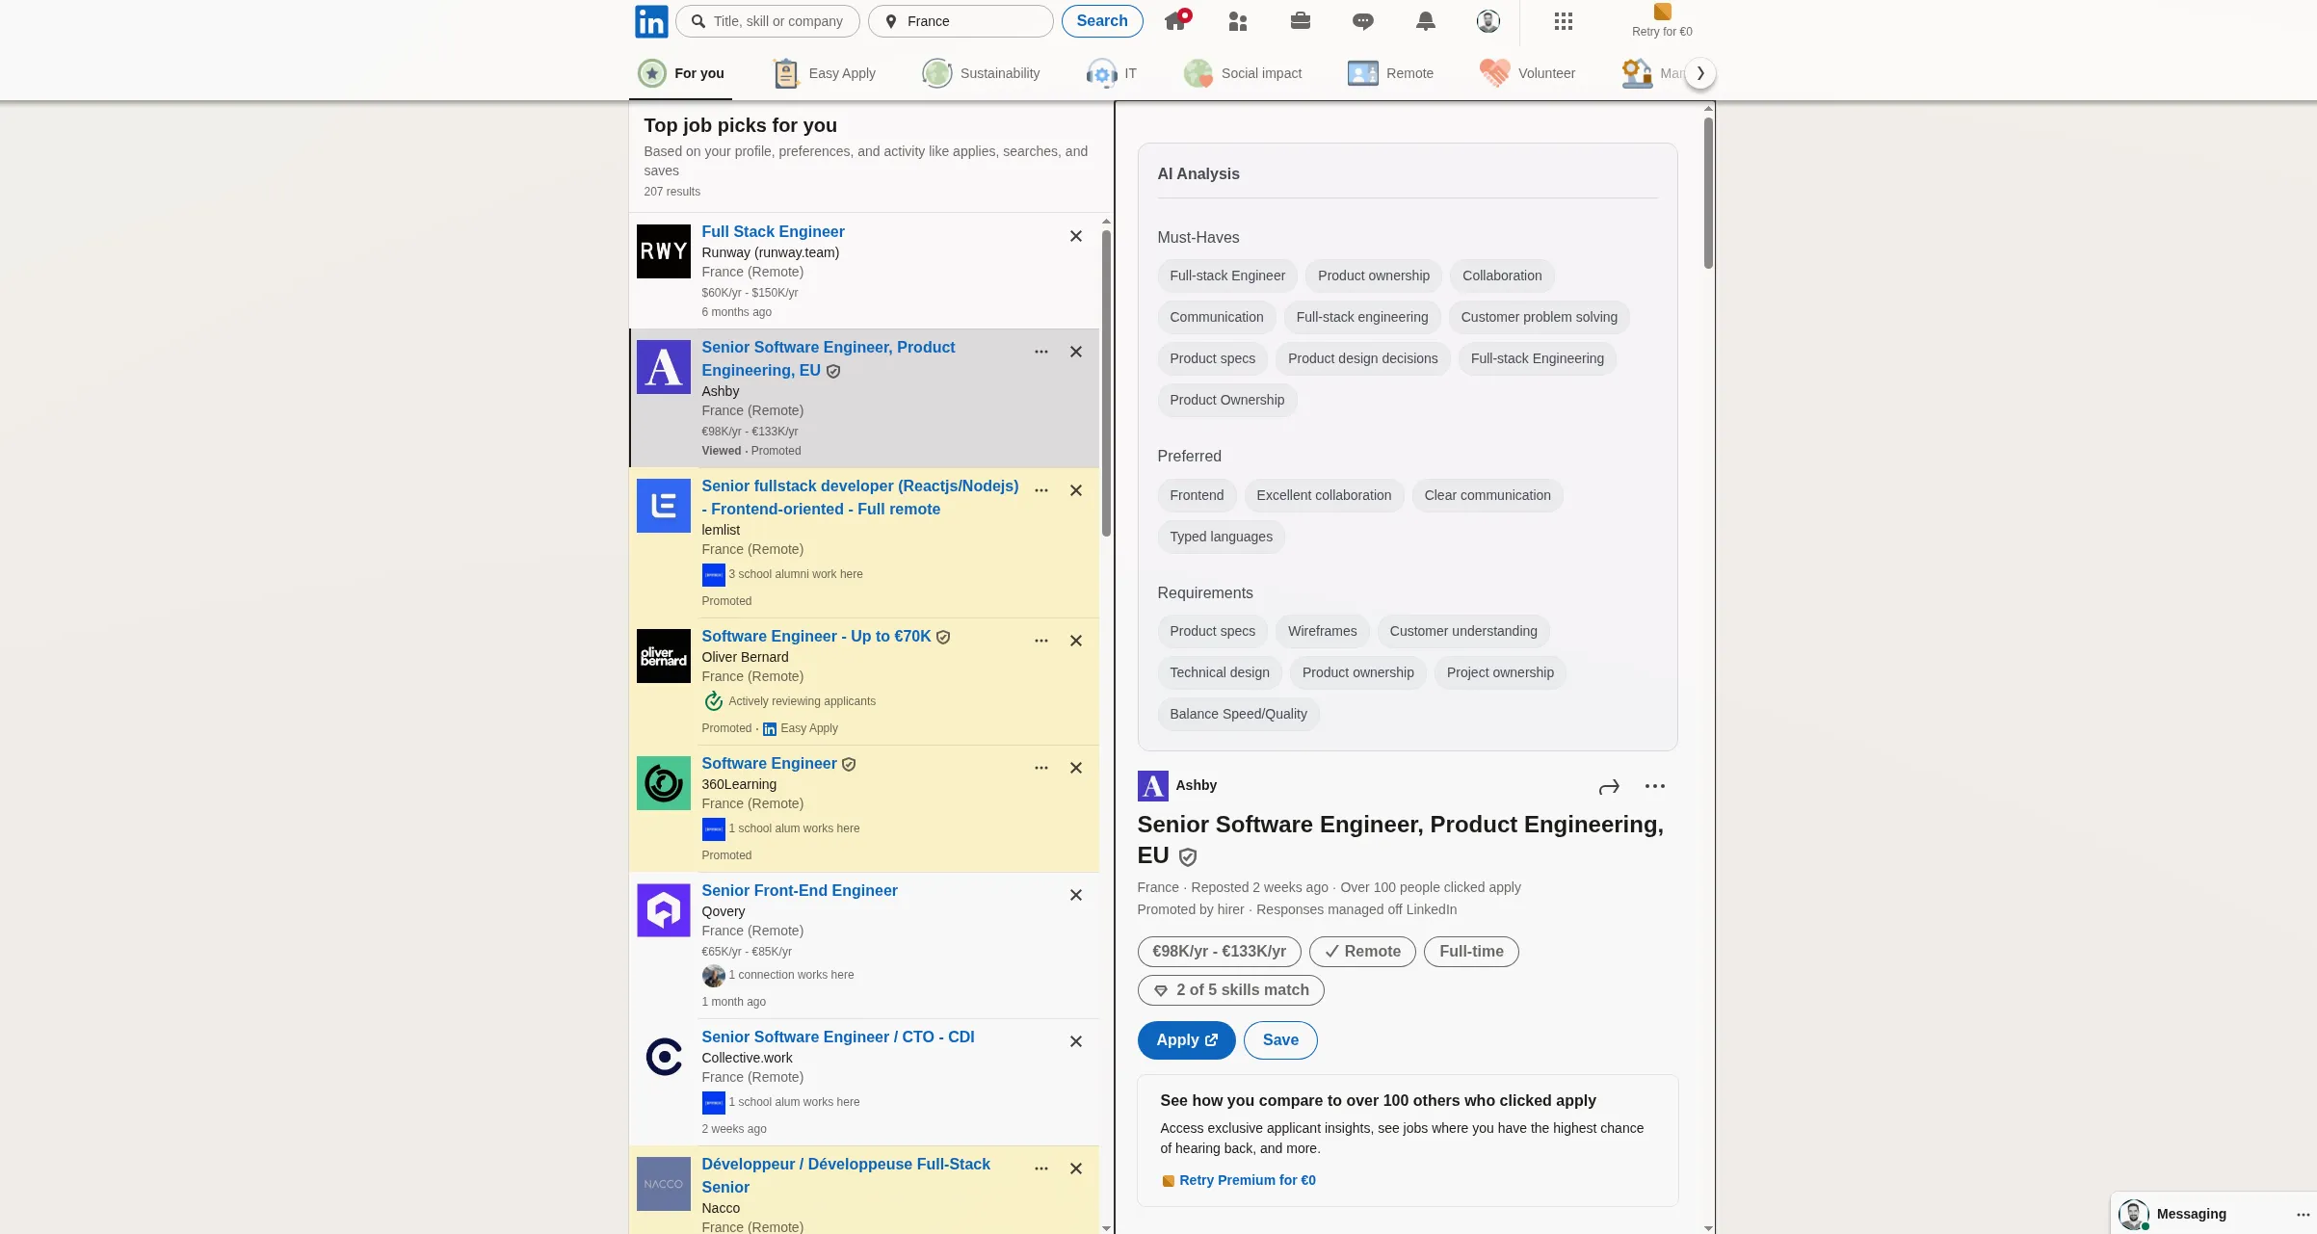Screen dimensions: 2317x1234
Task: Expand the Messaging panel at bottom right
Action: (x=2191, y=1214)
